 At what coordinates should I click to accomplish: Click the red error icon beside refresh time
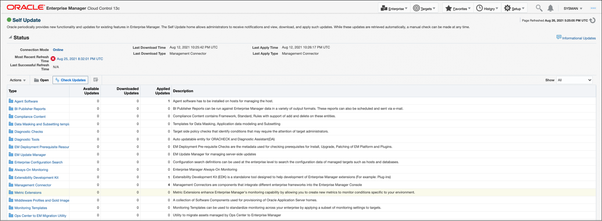53,59
